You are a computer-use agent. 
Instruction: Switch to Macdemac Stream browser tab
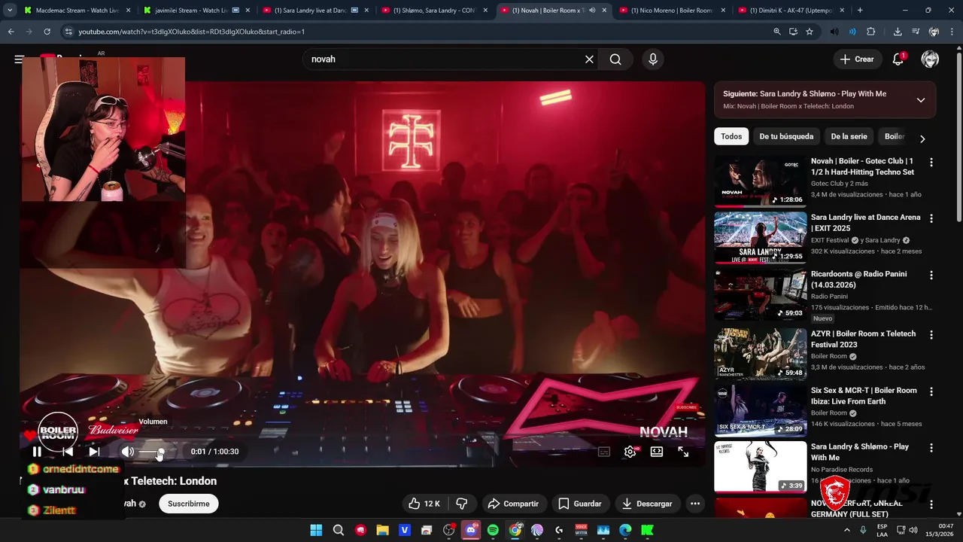coord(76,11)
